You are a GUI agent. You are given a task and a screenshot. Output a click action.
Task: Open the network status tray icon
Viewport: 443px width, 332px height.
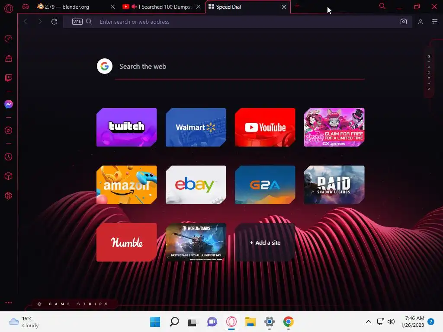pos(380,322)
